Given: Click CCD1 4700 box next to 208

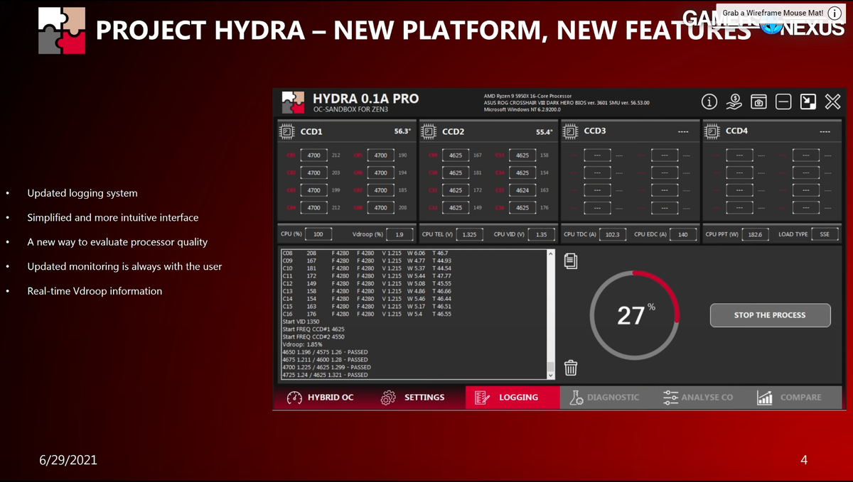Looking at the screenshot, I should click(x=381, y=208).
